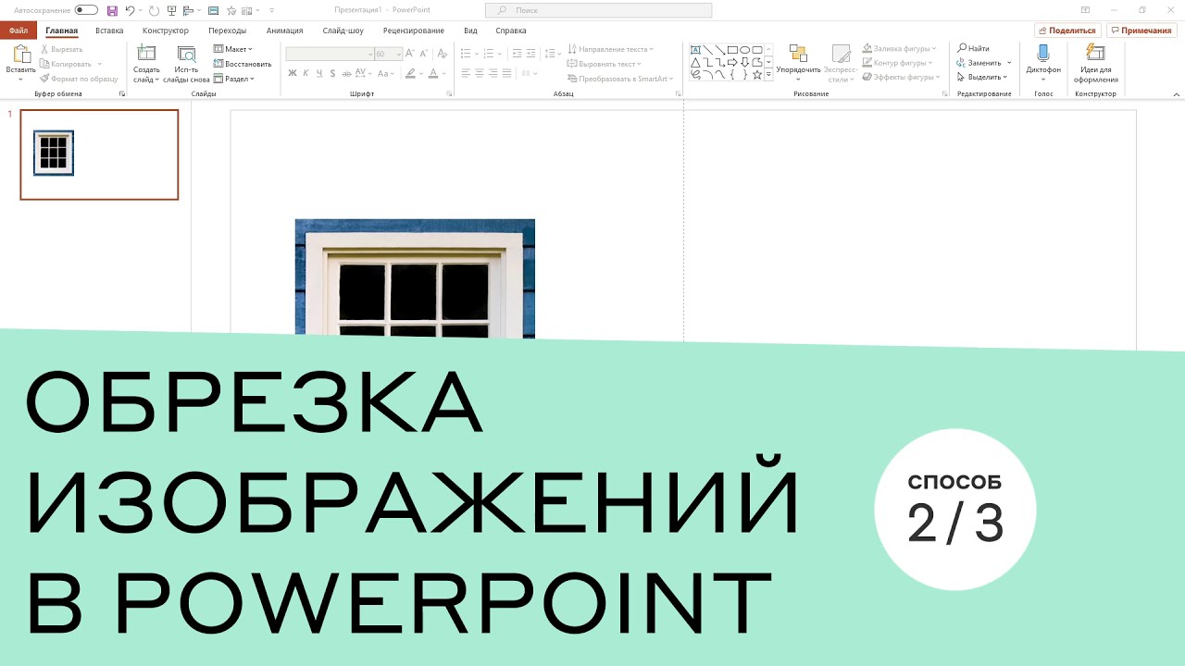Switch to the Рецензирование tab
Viewport: 1185px width, 666px height.
point(414,31)
